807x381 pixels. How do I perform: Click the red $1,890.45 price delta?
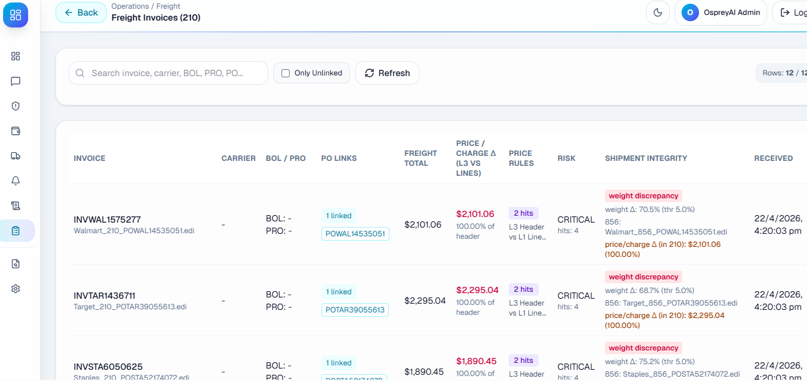pos(476,361)
